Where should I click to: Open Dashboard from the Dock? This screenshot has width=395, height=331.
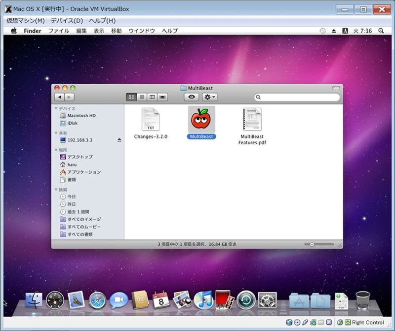pyautogui.click(x=55, y=300)
